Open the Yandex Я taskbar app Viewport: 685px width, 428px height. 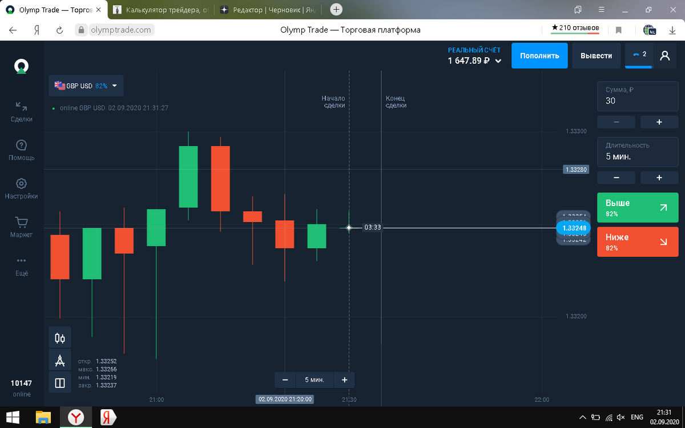[108, 417]
